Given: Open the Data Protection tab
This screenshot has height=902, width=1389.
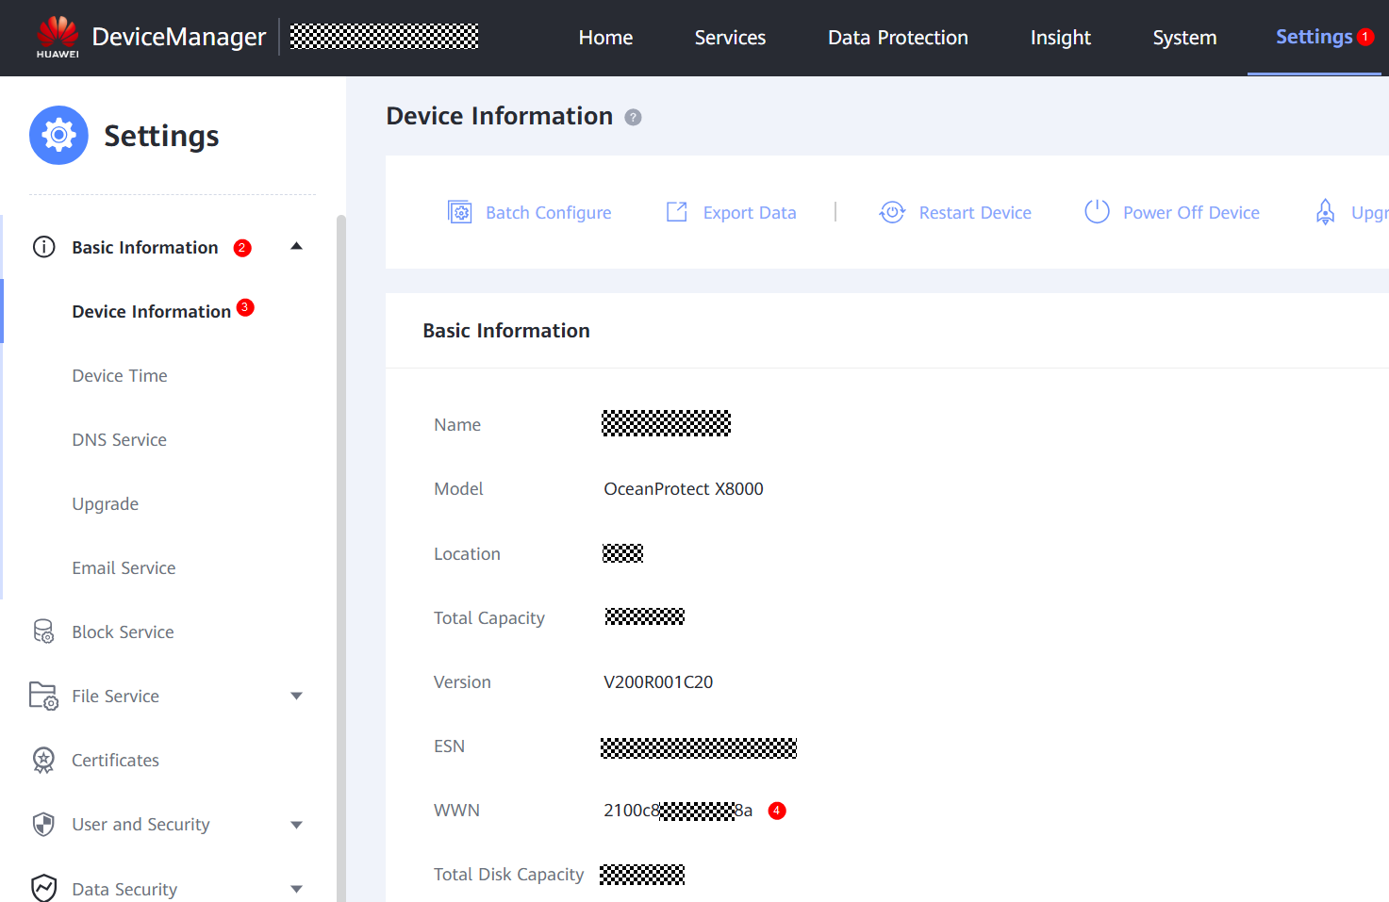Looking at the screenshot, I should click(x=898, y=38).
